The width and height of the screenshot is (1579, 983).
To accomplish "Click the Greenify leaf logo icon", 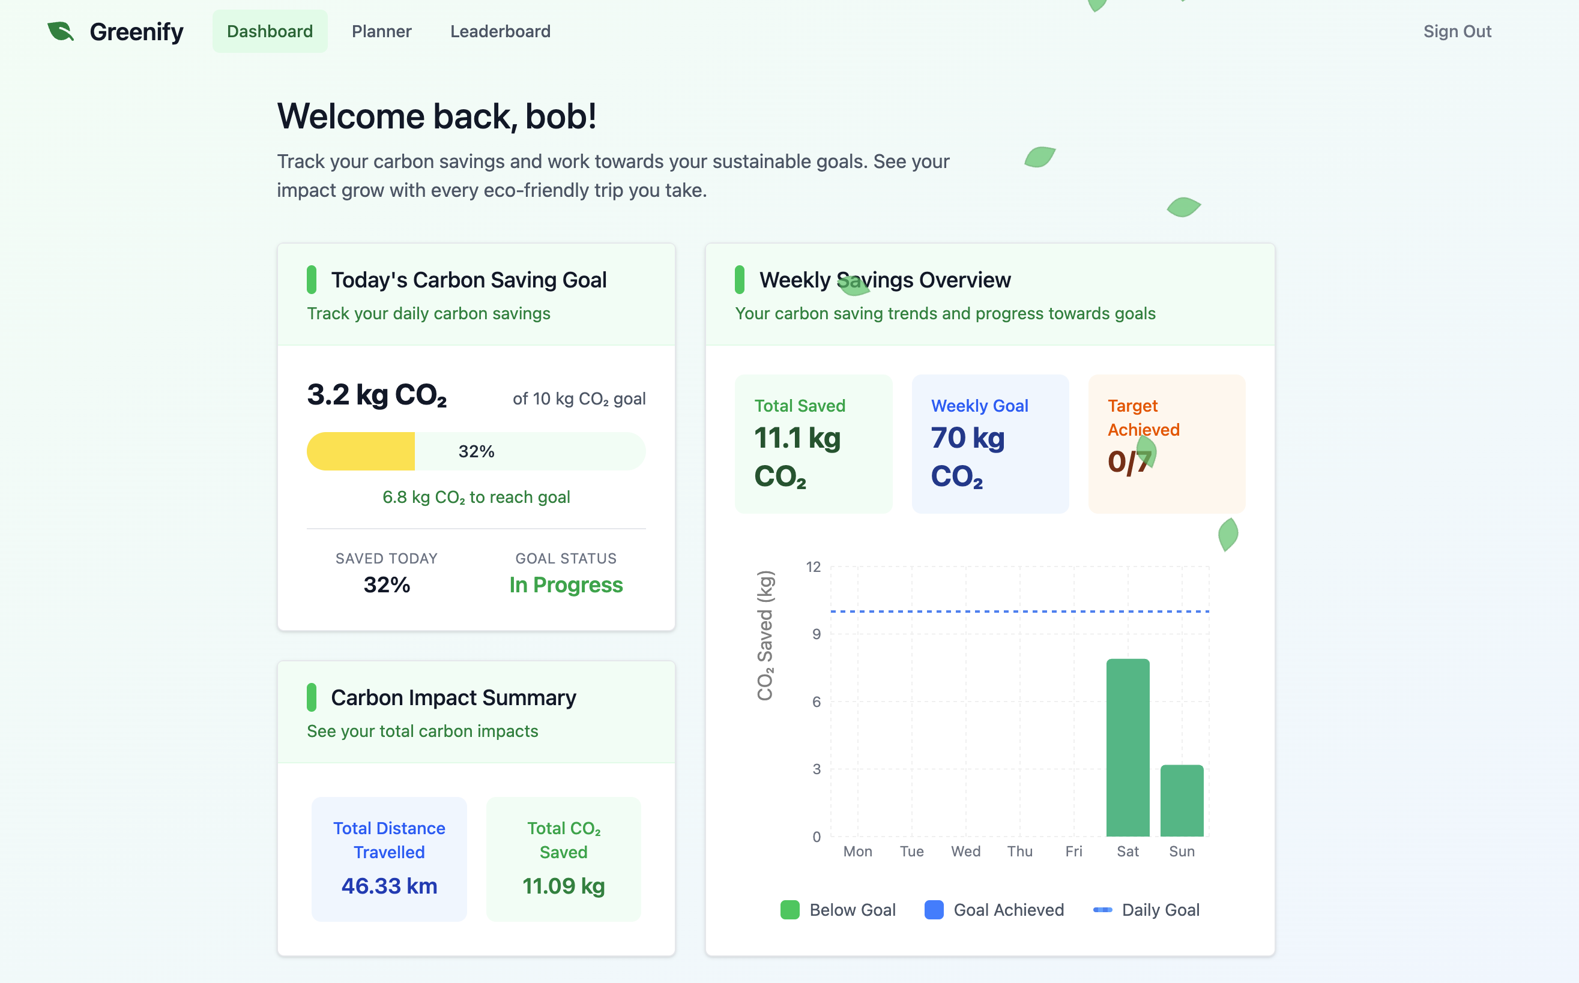I will point(61,31).
